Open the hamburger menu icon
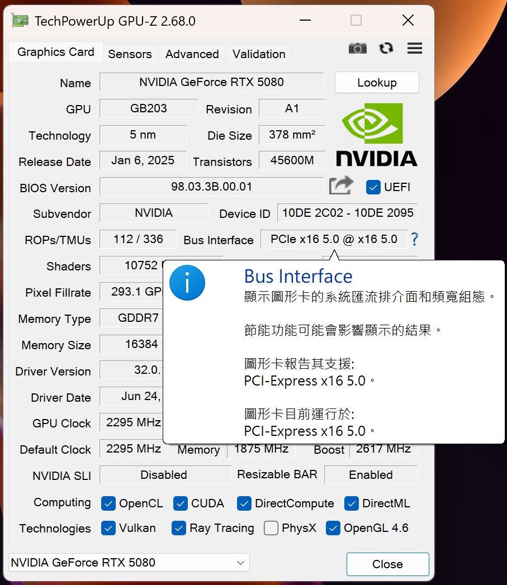This screenshot has width=507, height=585. [x=414, y=48]
